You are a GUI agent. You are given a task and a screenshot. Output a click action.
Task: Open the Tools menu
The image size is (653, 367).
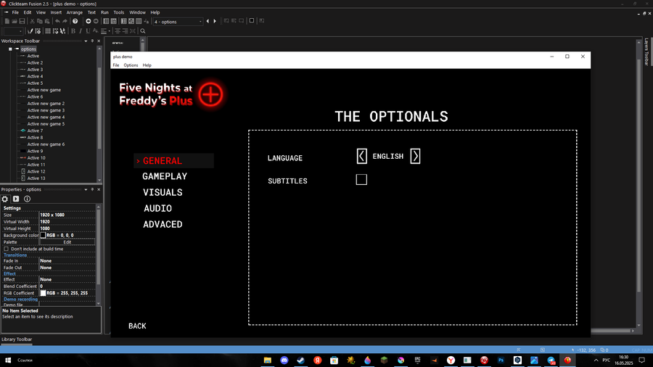(119, 12)
